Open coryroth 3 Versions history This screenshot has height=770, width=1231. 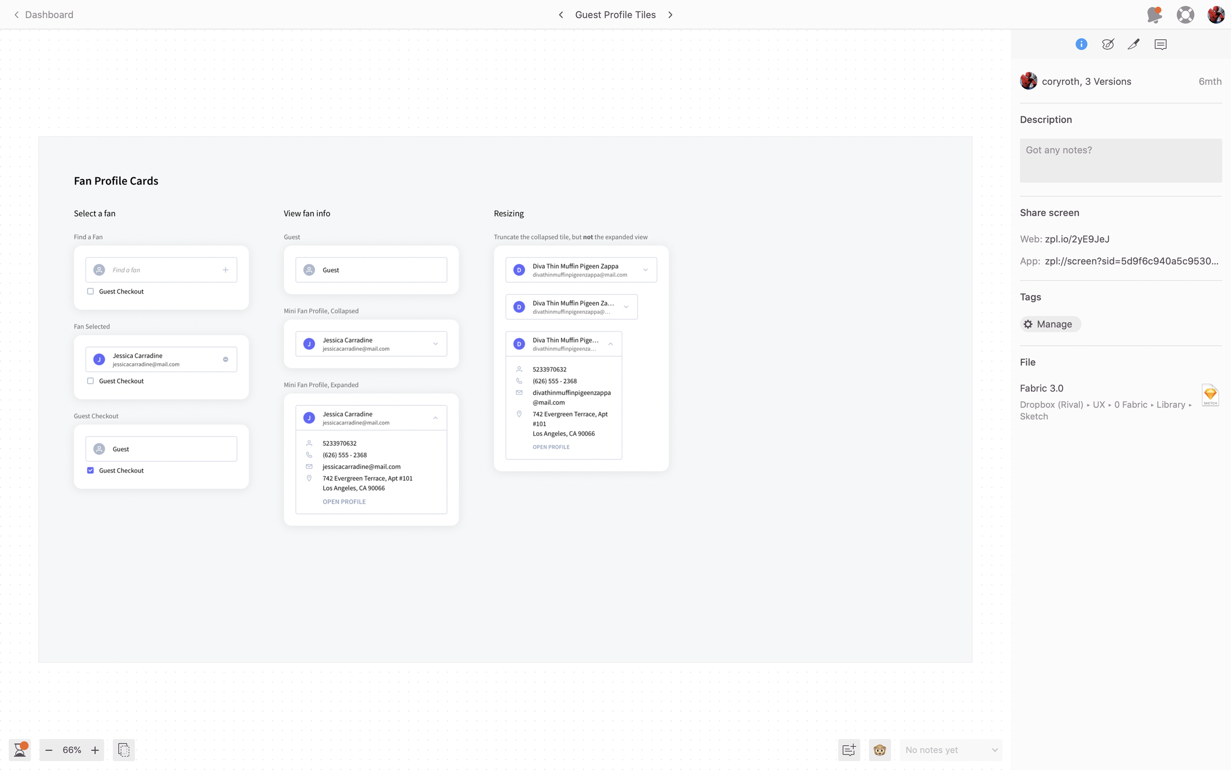[1086, 81]
